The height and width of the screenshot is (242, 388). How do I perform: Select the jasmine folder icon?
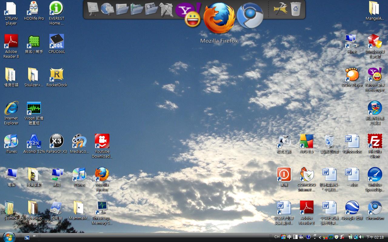coord(11,211)
